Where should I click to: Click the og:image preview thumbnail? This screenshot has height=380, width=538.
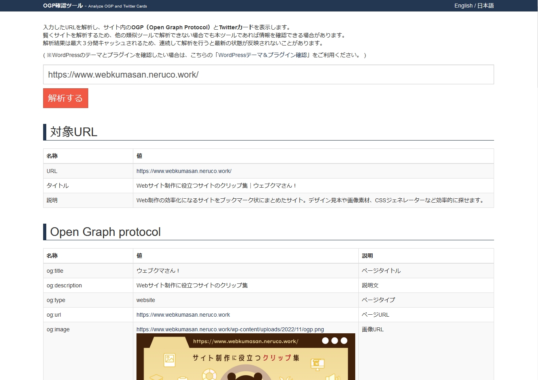tap(246, 357)
